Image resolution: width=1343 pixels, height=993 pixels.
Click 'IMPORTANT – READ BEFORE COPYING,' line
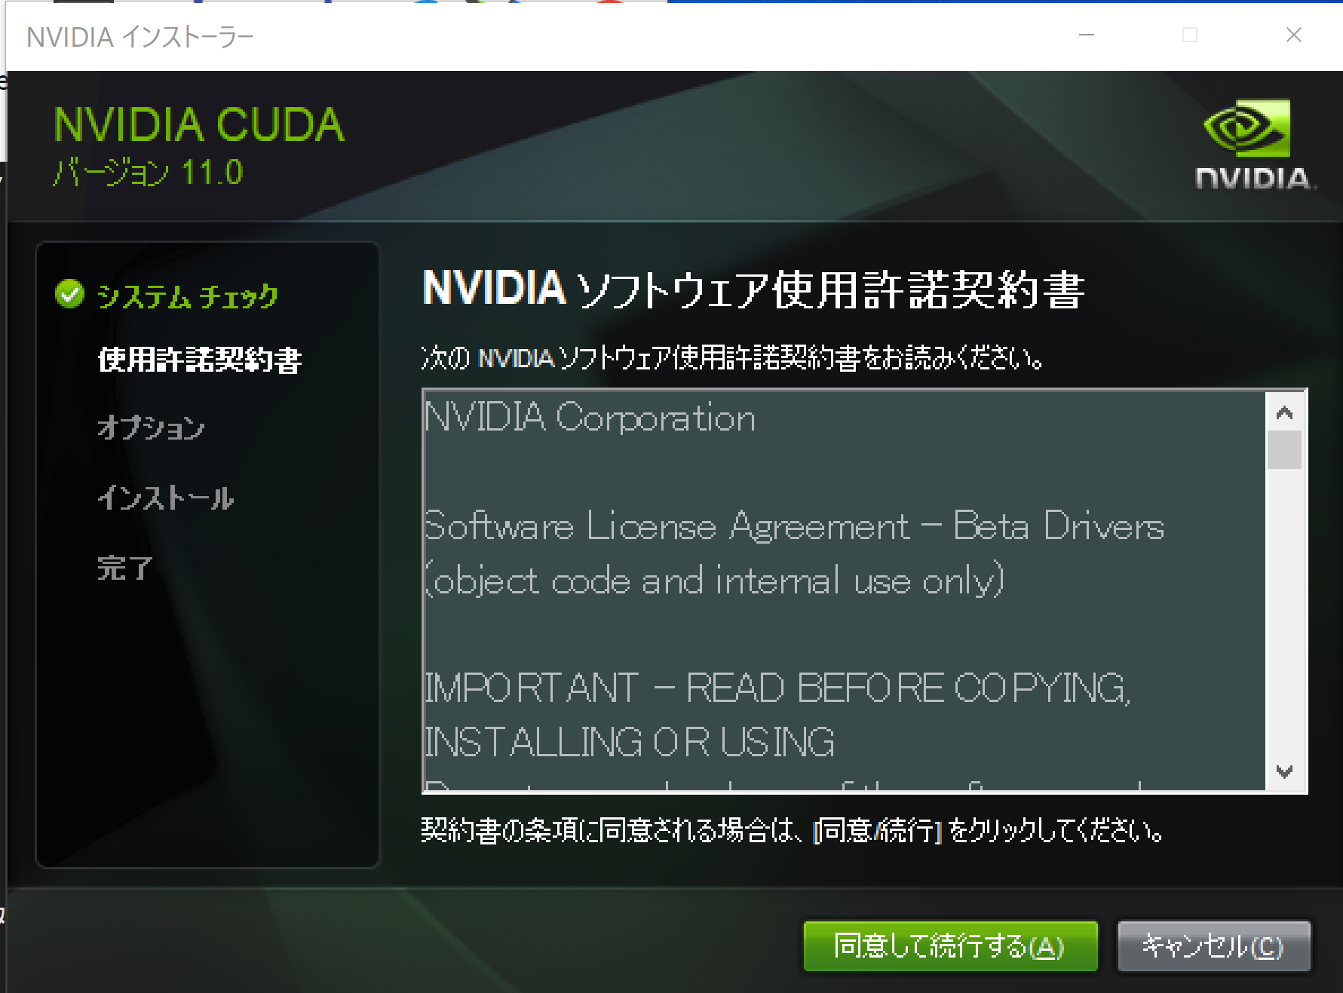coord(777,688)
